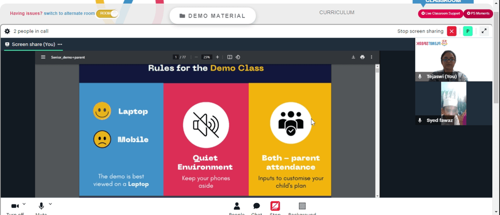
Task: Open call settings gear icon
Action: coord(7,31)
